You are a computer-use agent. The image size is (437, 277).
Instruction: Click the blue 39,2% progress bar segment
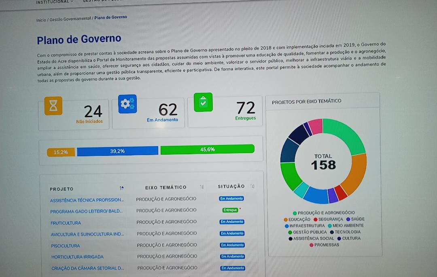tap(117, 151)
